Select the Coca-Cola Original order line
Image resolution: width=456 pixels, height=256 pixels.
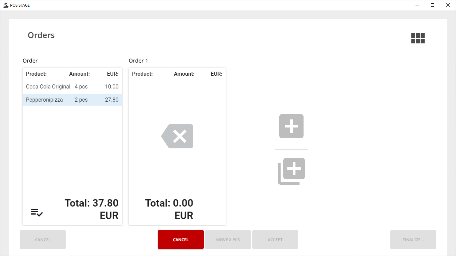point(48,87)
